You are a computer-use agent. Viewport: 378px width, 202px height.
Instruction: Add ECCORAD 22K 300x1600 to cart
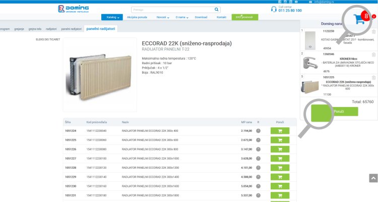pyautogui.click(x=280, y=186)
